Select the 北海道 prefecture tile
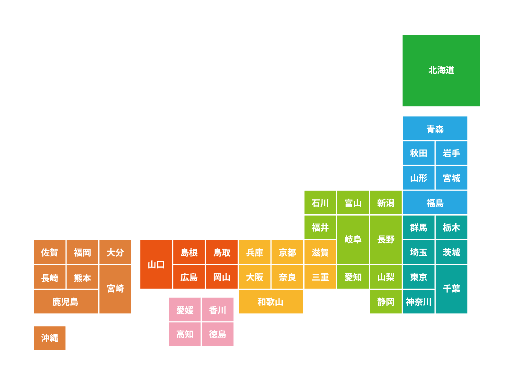The image size is (514, 385). click(441, 71)
